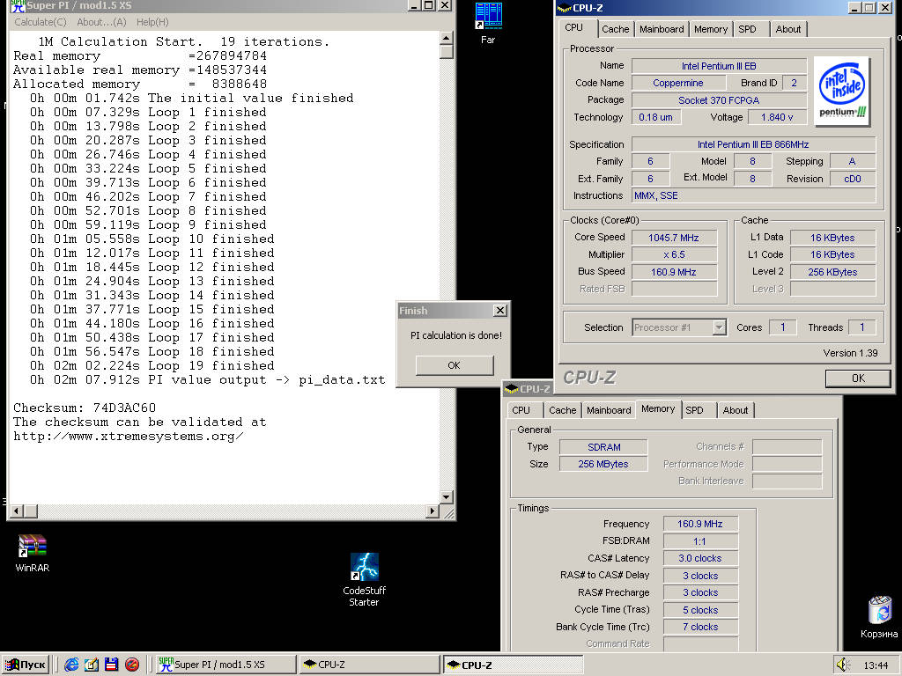Viewport: 902px width, 676px height.
Task: Click the floppy disk quick launch icon
Action: (x=112, y=665)
